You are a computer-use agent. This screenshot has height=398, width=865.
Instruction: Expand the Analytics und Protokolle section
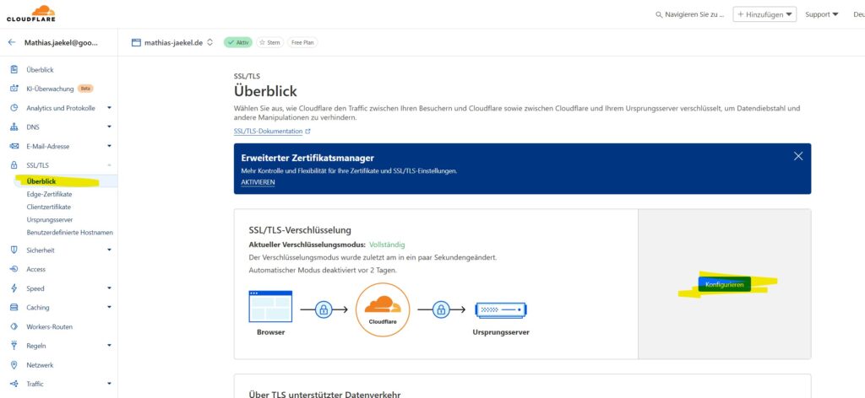coord(109,108)
